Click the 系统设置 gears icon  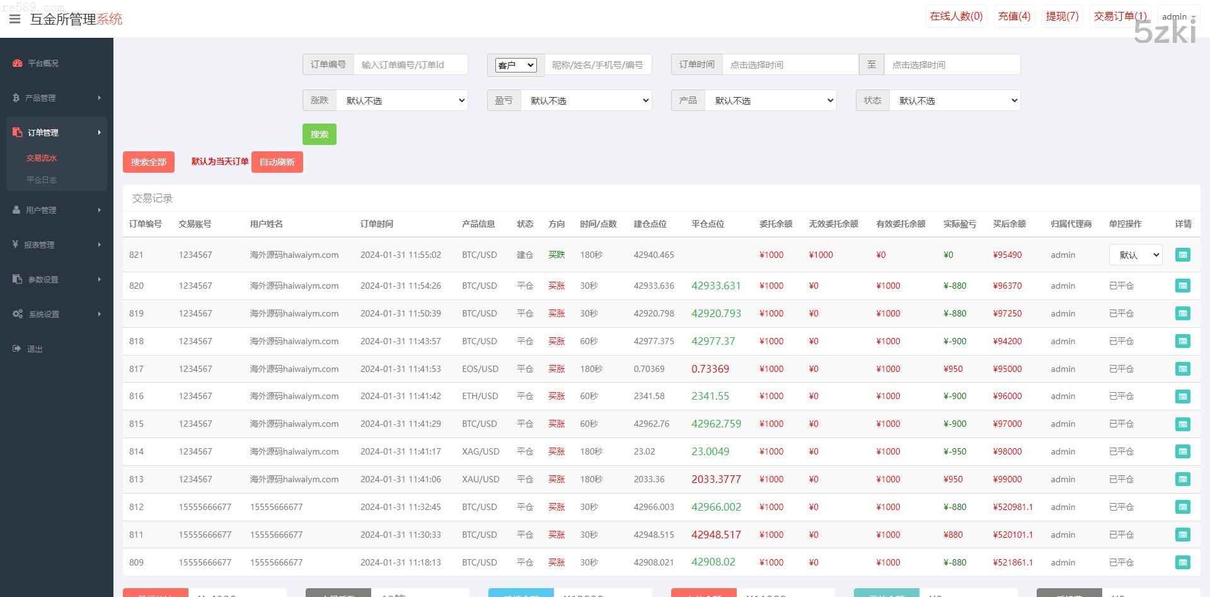pos(18,314)
